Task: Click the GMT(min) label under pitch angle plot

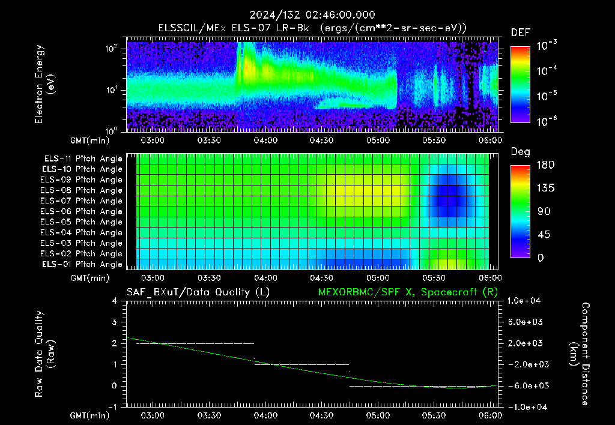Action: (x=90, y=278)
